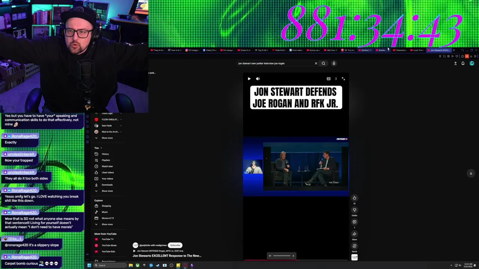
Task: Open the Windows Start menu
Action: point(89,266)
